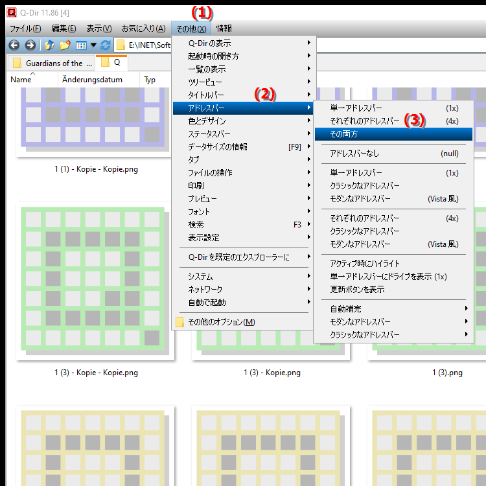Open Q-Dir を既定のエクスプローラーに submenu
This screenshot has width=486, height=486.
(243, 257)
